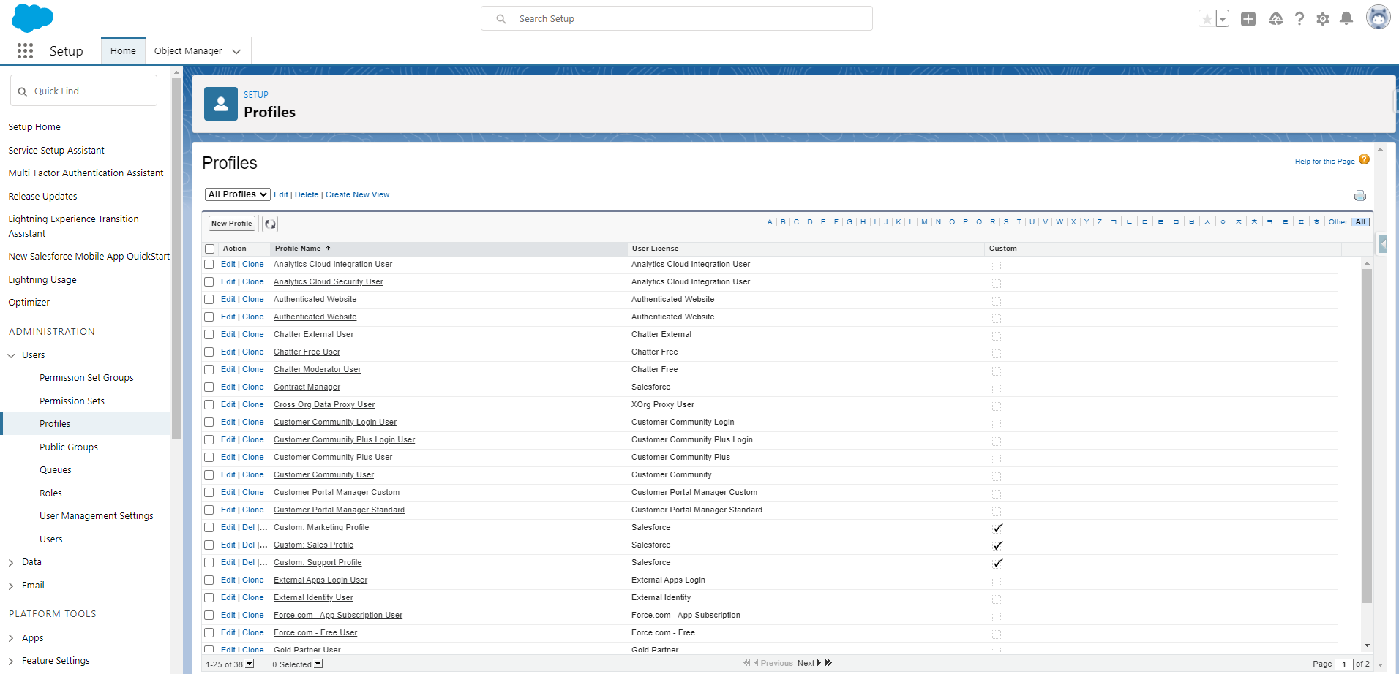This screenshot has width=1399, height=674.
Task: Click the Salesforce cloud logo
Action: point(32,18)
